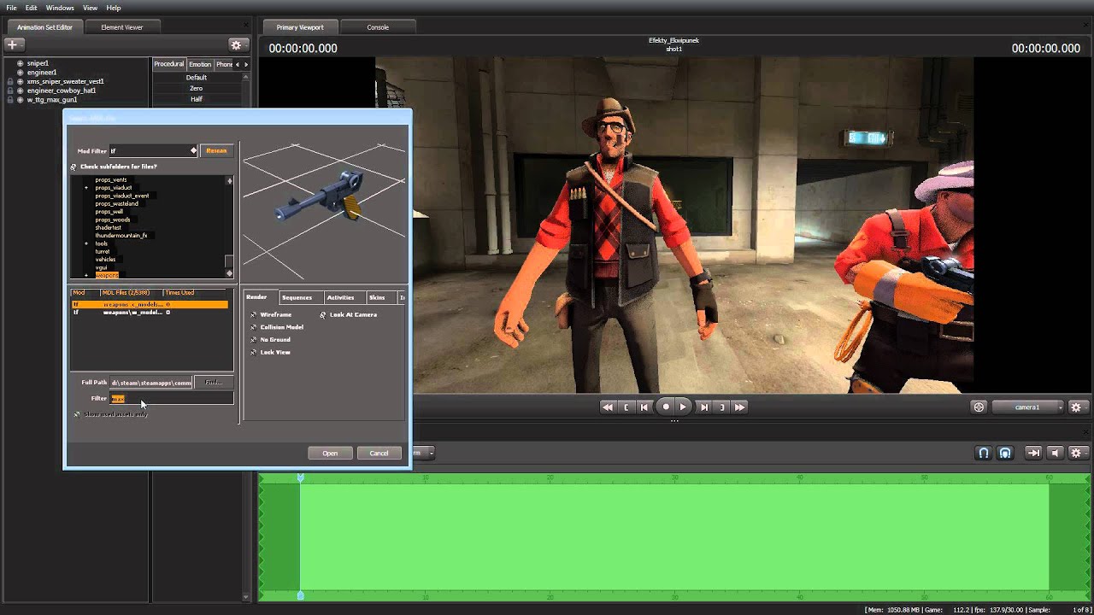Toggle lock on xms_sniper_sweater_vest1
The image size is (1094, 615).
10,82
